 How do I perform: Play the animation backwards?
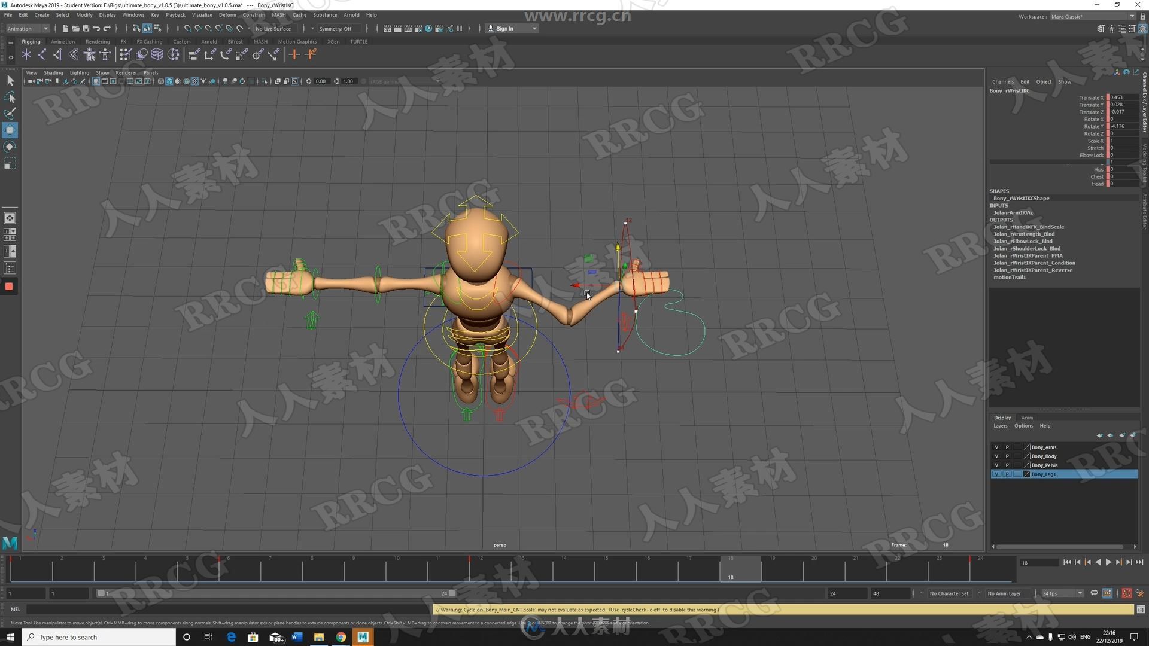(x=1098, y=562)
